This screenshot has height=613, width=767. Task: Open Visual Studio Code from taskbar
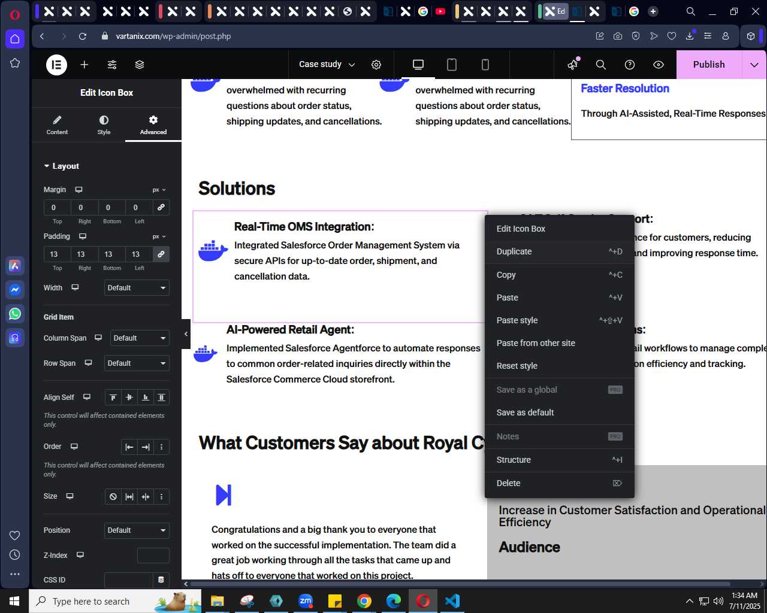[x=452, y=601]
